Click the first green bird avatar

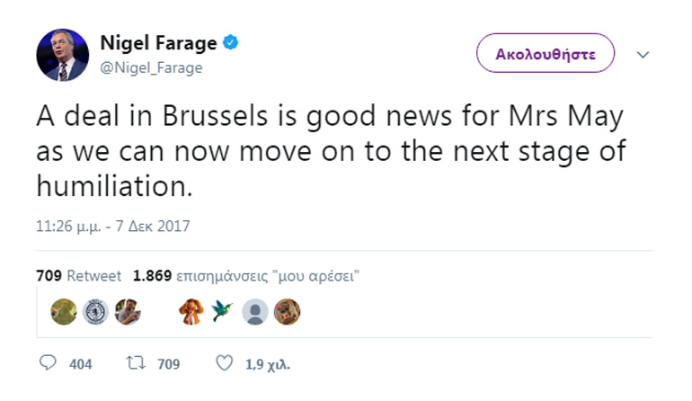click(x=63, y=311)
